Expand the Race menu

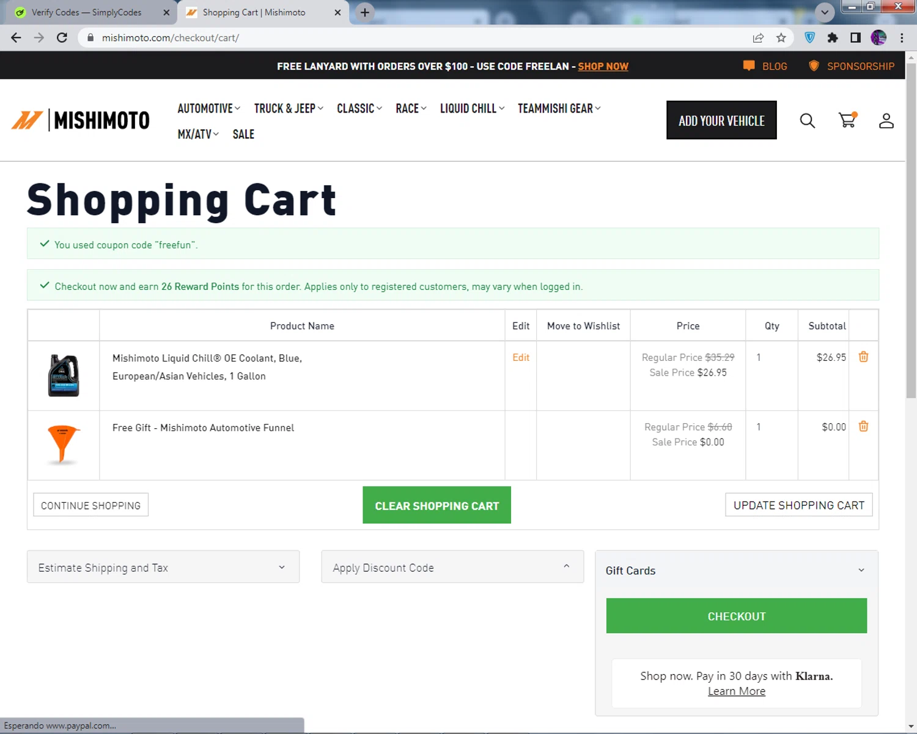point(411,108)
